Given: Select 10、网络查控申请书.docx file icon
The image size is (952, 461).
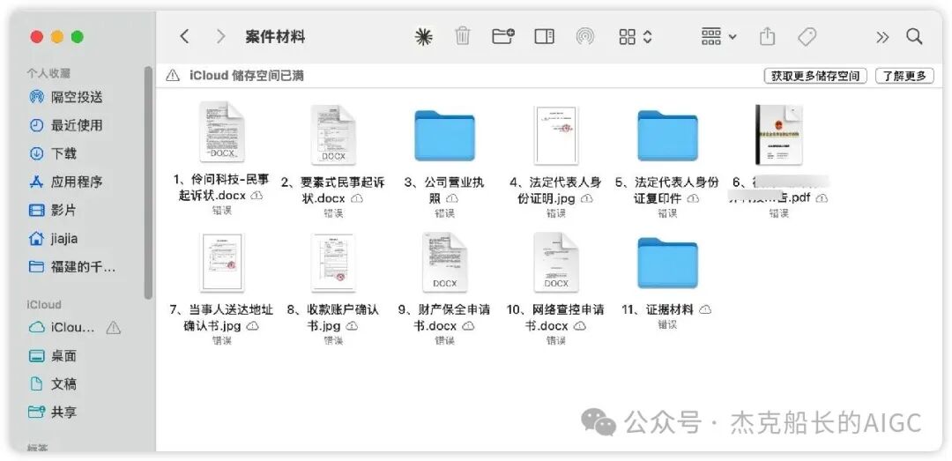Looking at the screenshot, I should (555, 262).
